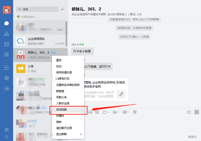201x141 pixels.
Task: Click the group title 妍妹儿、365、2
Action: [x=86, y=9]
